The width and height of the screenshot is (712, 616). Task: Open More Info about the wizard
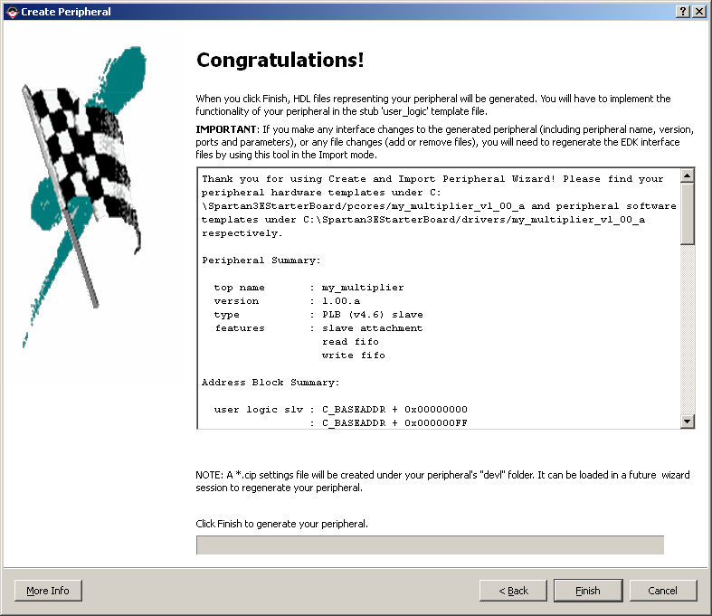(x=48, y=591)
